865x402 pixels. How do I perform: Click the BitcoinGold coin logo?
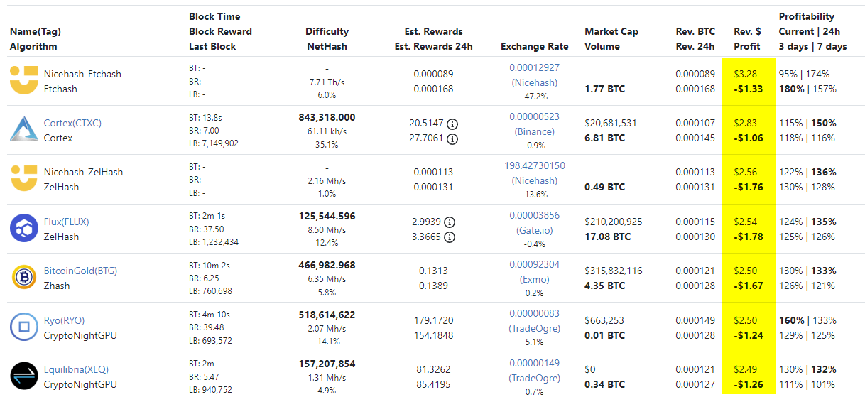23,278
